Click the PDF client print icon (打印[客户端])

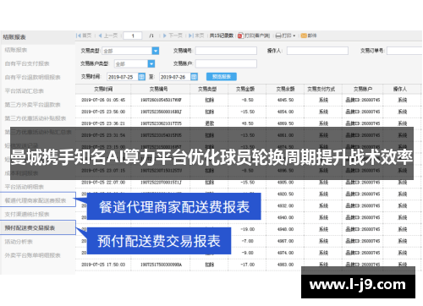point(240,36)
